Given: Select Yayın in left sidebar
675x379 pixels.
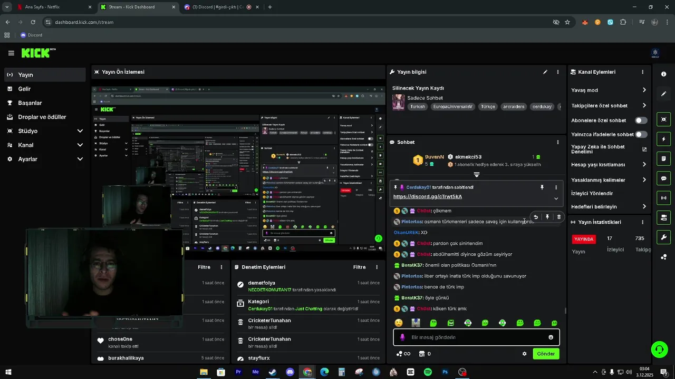Looking at the screenshot, I should 45,75.
